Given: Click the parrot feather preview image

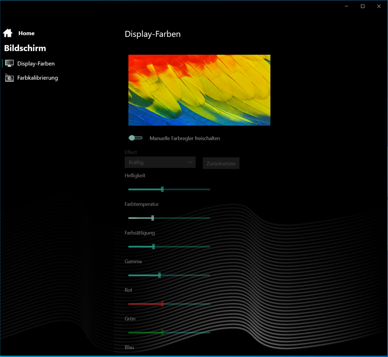Looking at the screenshot, I should (199, 90).
